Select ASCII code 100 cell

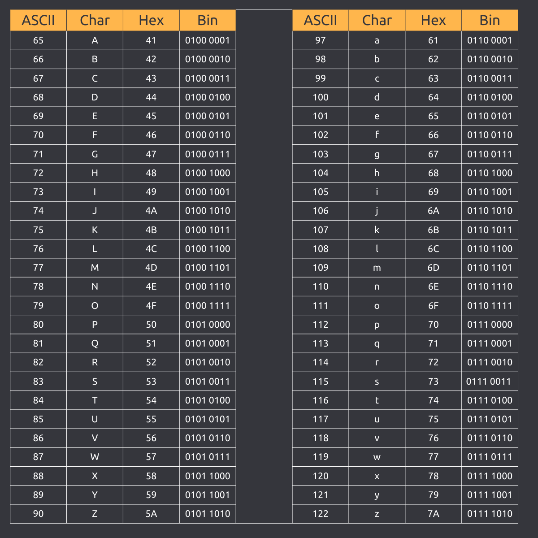click(x=321, y=97)
